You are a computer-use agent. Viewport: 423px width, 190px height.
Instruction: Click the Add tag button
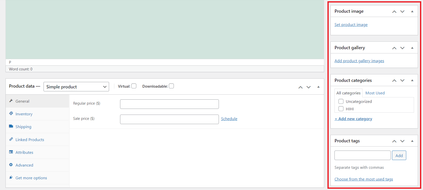[x=399, y=155]
